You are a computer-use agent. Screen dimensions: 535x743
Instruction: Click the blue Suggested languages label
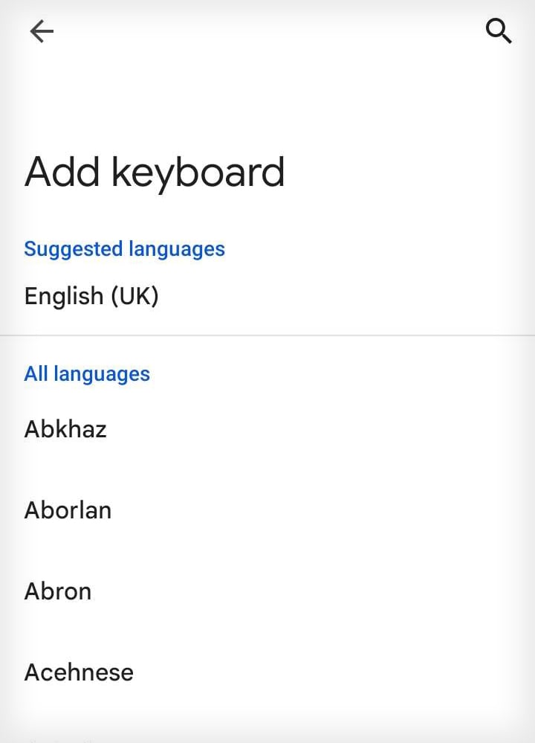(x=124, y=248)
